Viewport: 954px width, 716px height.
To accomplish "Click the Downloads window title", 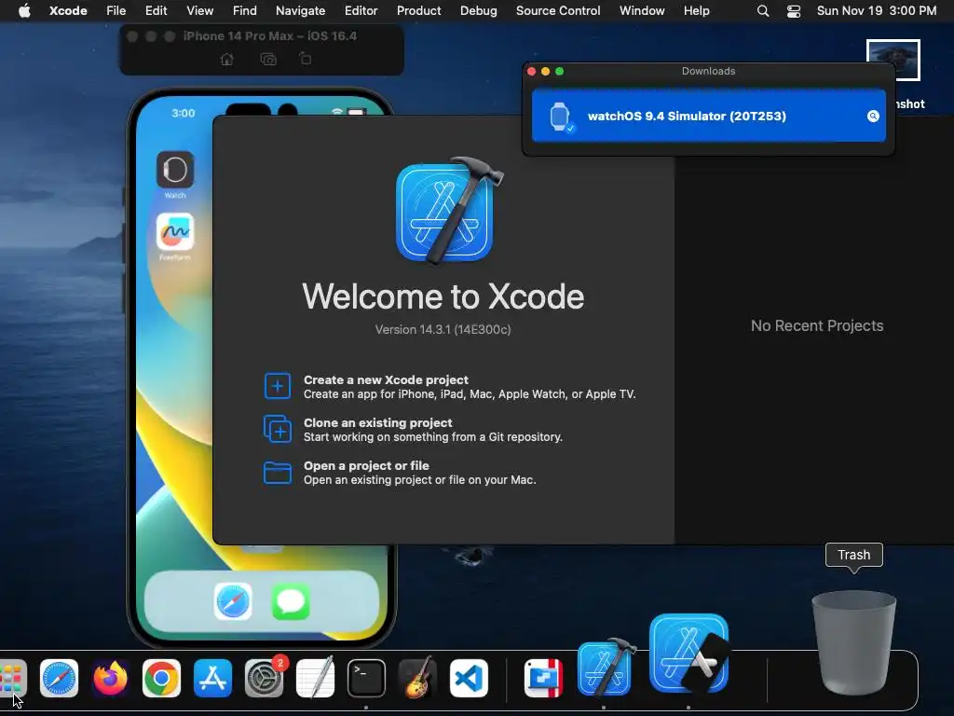I will (708, 71).
